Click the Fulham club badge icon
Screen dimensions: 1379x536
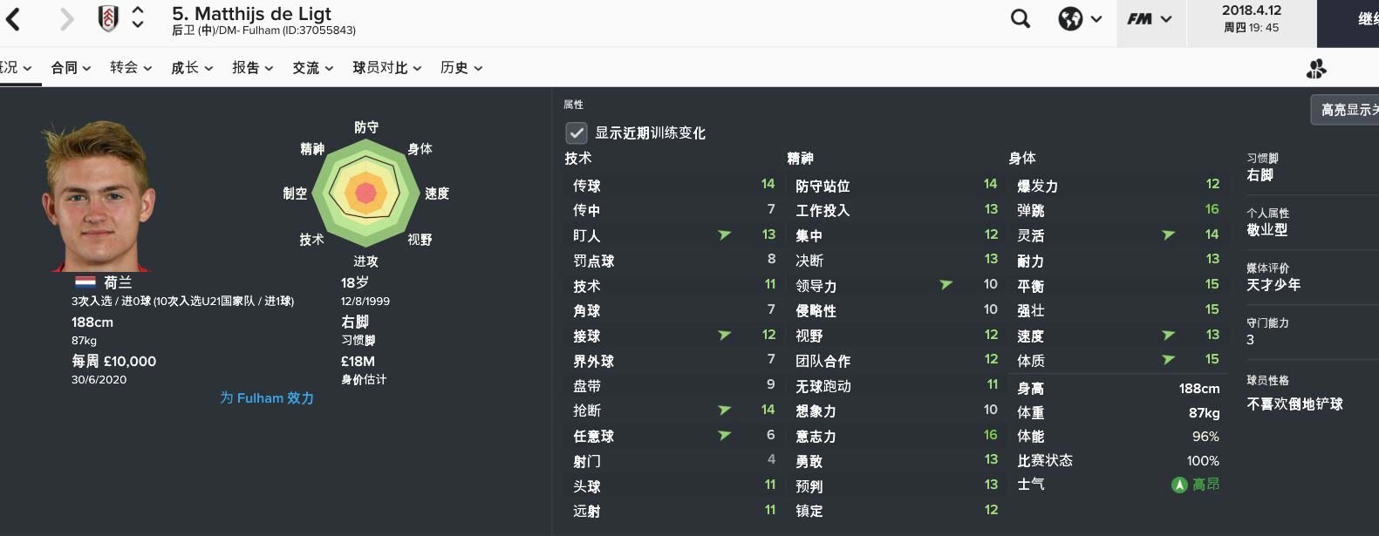[108, 18]
